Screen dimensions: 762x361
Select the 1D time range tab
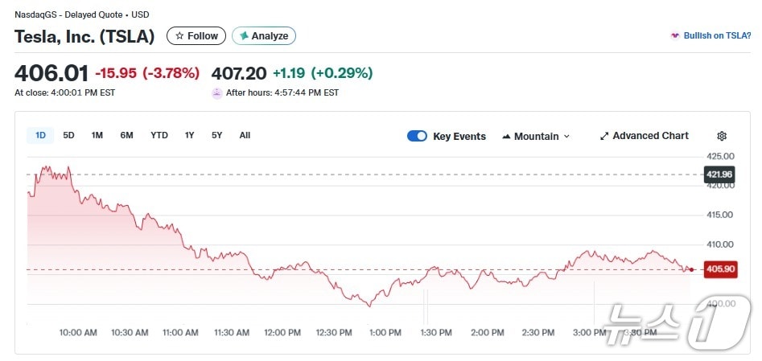40,135
